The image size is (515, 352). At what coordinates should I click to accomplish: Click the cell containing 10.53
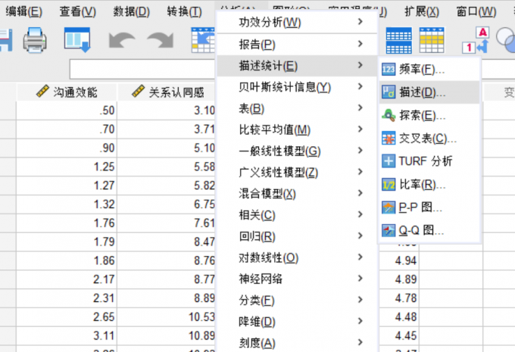(166, 317)
